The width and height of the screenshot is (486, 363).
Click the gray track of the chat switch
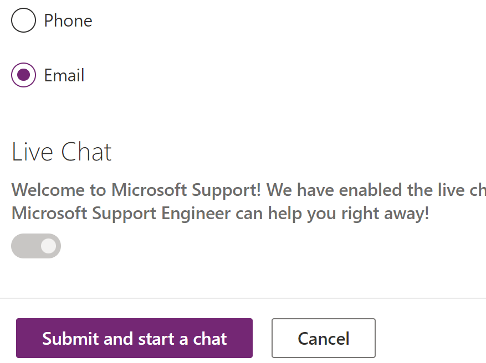point(25,246)
